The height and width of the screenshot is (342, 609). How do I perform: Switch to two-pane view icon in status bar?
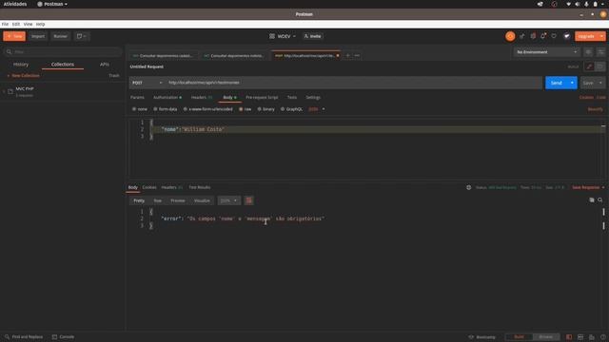[x=580, y=337]
